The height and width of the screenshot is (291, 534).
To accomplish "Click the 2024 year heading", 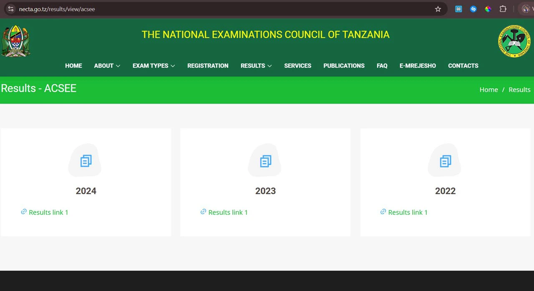I will pyautogui.click(x=86, y=191).
